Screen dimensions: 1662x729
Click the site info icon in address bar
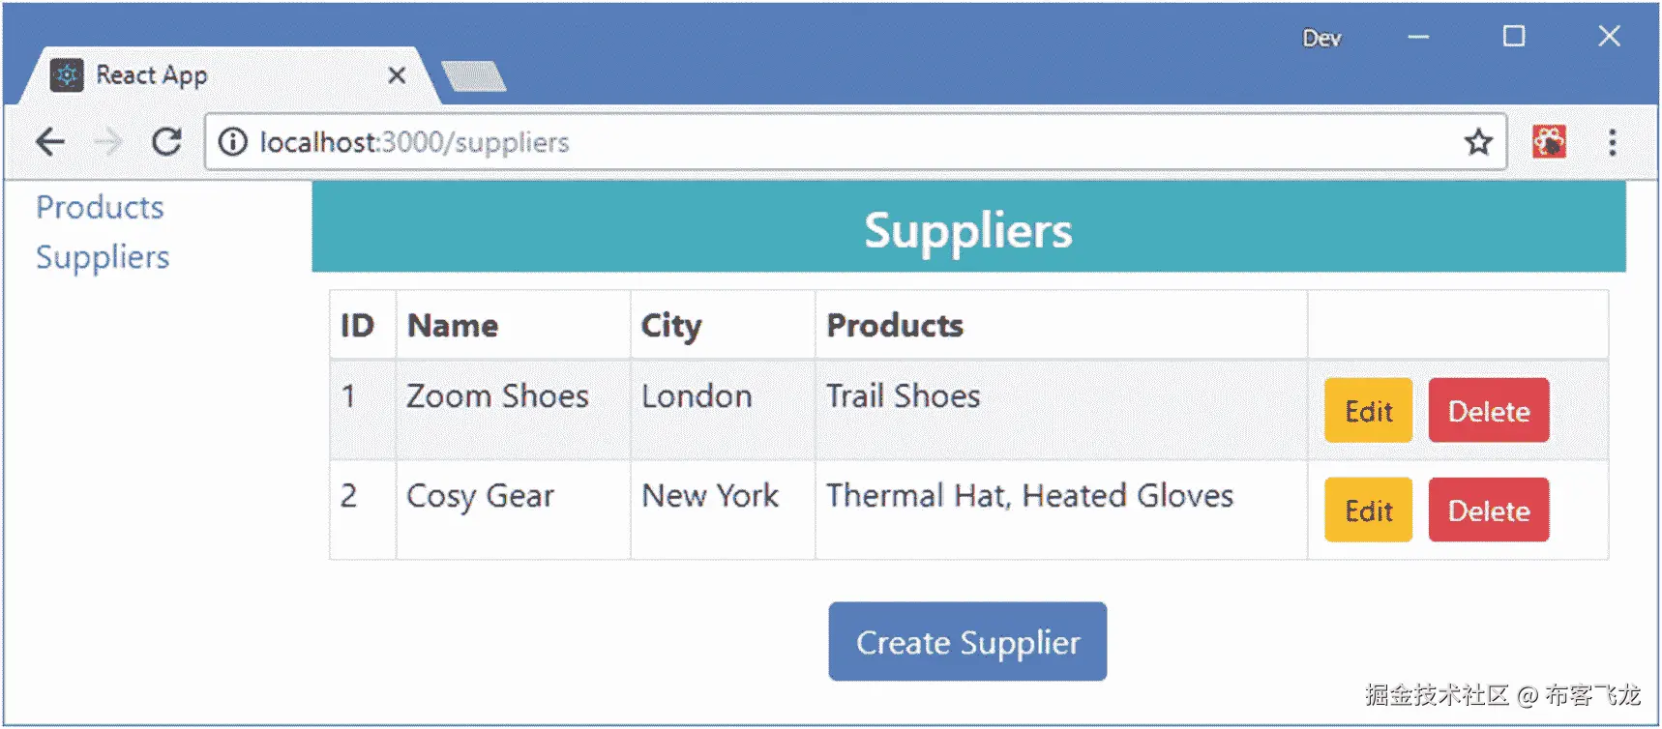click(x=232, y=142)
